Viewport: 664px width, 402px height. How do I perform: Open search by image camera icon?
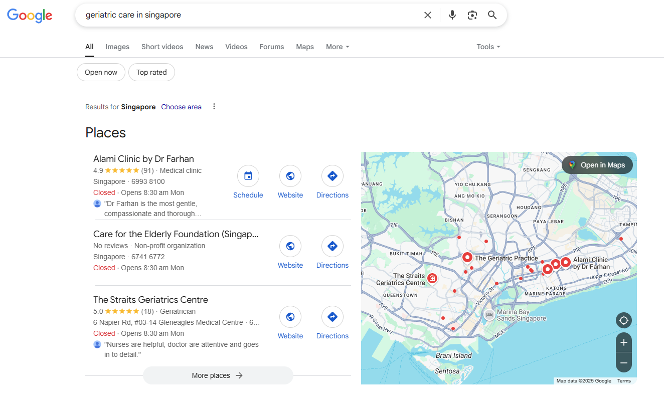[472, 15]
